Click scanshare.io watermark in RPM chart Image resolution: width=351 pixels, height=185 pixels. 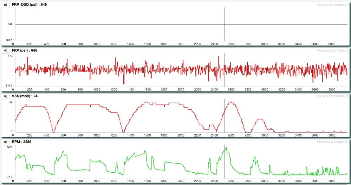click(332, 142)
